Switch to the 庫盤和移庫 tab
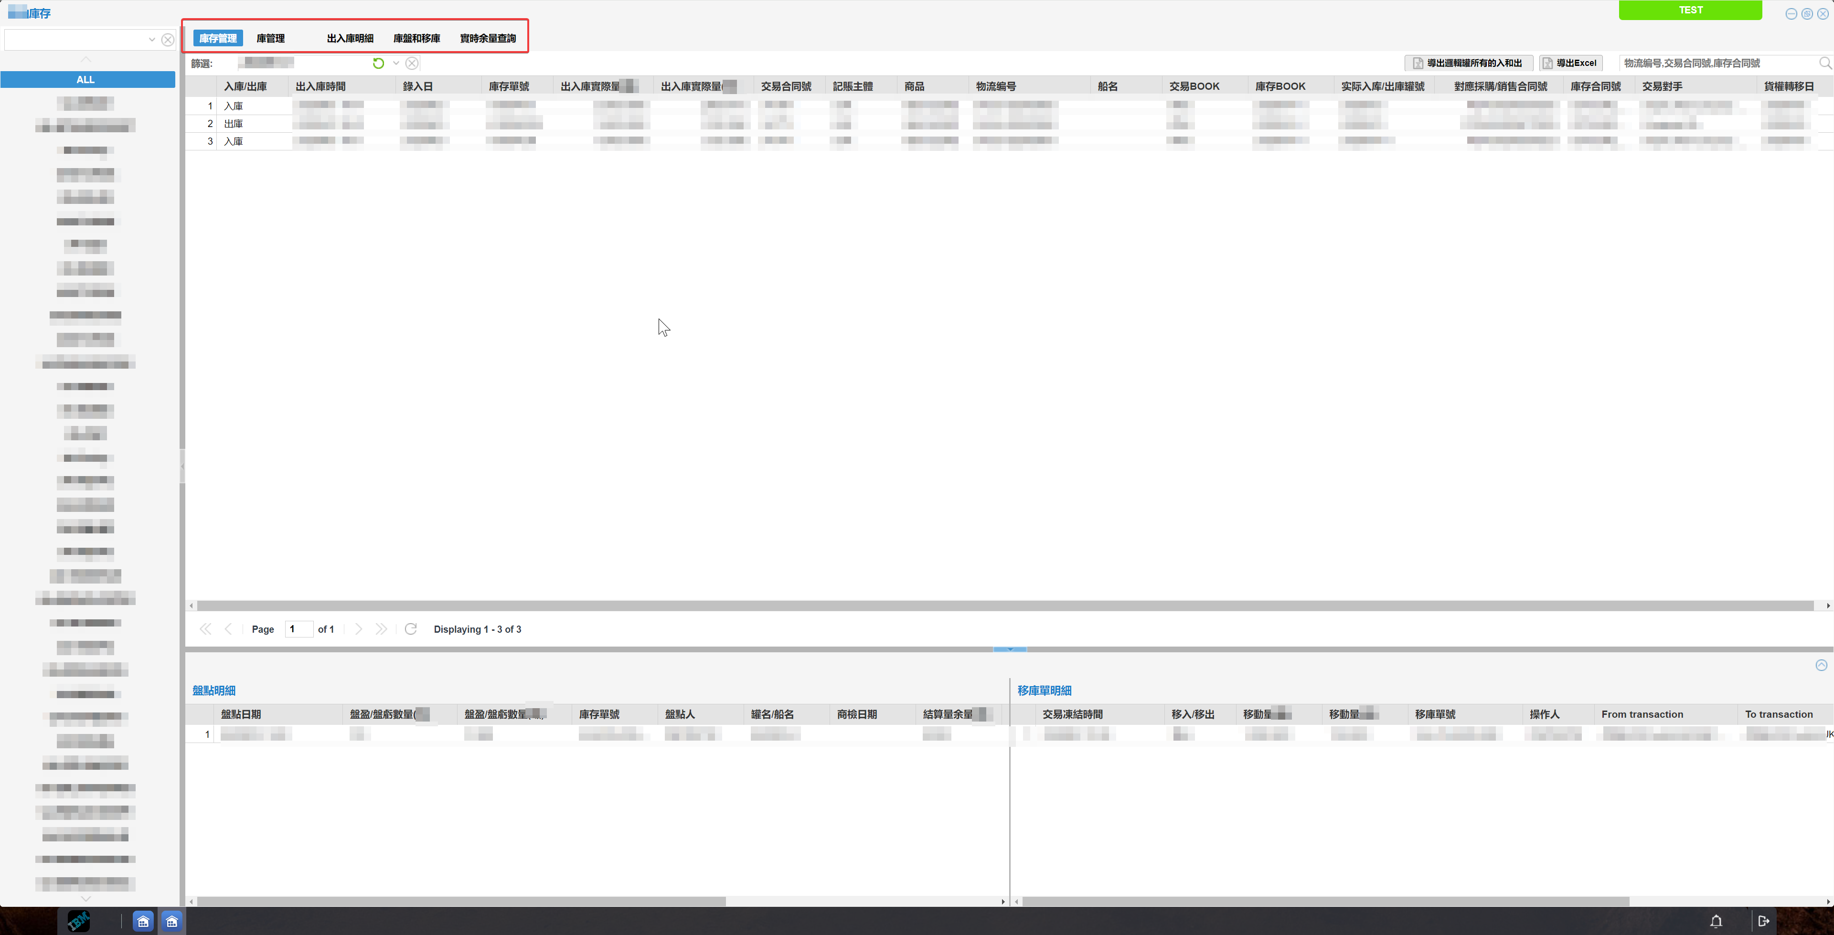 [x=416, y=39]
